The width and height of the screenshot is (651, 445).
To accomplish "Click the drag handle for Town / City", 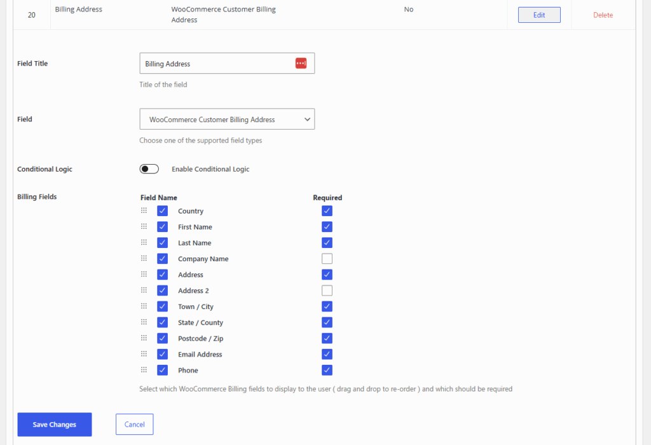I will pos(144,306).
